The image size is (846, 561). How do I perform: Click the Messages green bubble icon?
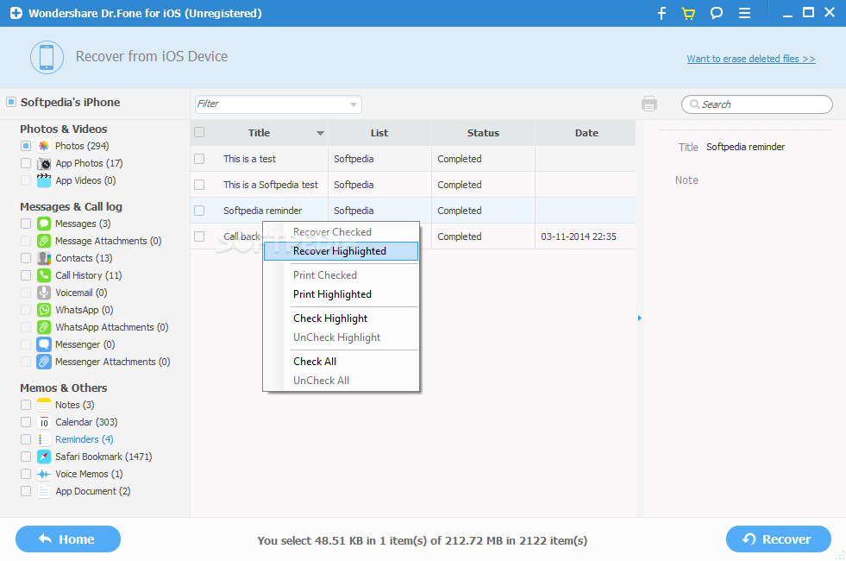point(44,224)
